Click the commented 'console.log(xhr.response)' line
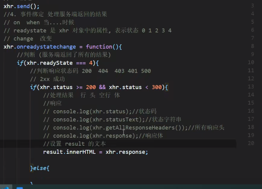The image size is (262, 189). point(103,136)
